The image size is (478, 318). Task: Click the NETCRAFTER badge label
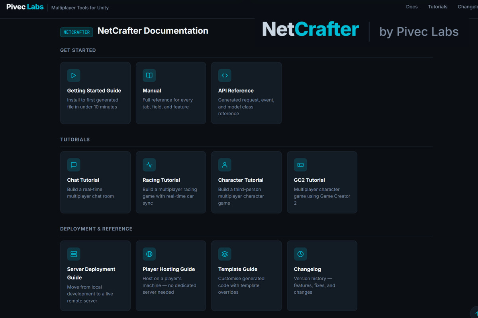coord(76,32)
